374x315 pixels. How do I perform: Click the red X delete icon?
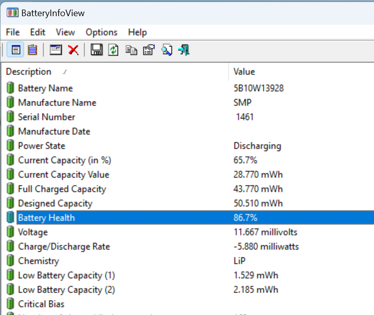73,50
